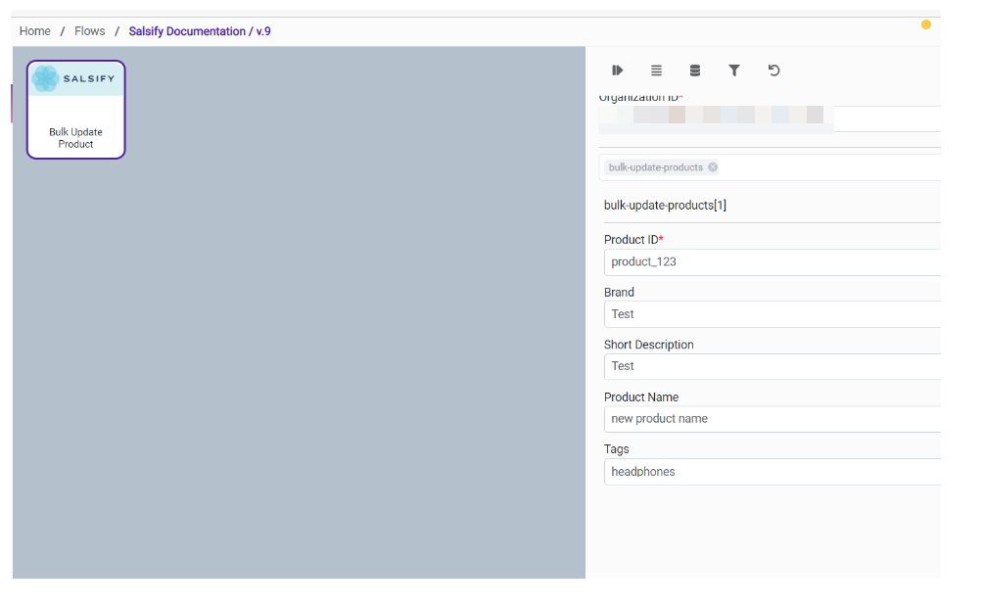
Task: Click the Tags field containing headphones
Action: coord(772,472)
